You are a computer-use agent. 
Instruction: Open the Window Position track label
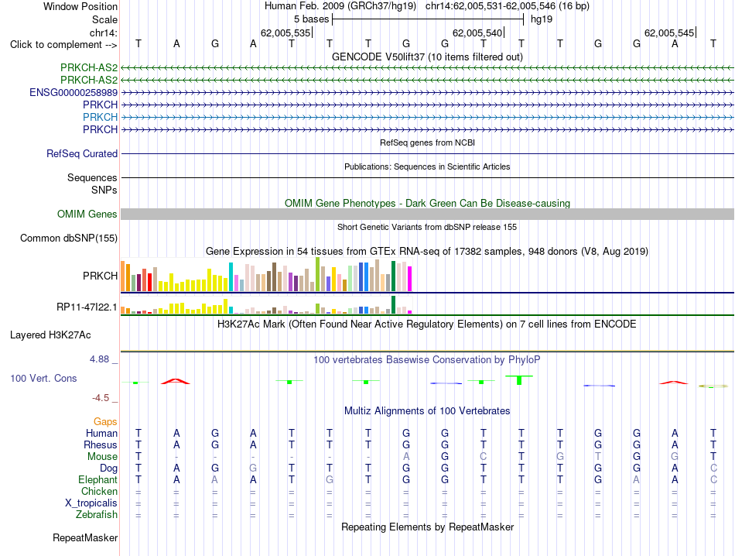pos(80,6)
